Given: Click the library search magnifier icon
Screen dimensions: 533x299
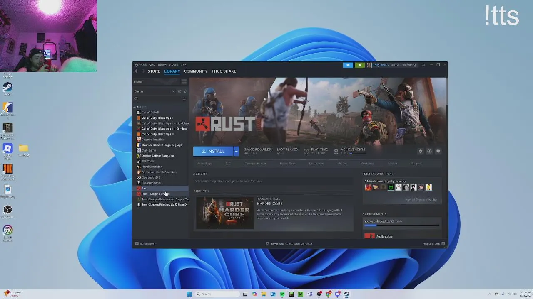Looking at the screenshot, I should (136, 99).
